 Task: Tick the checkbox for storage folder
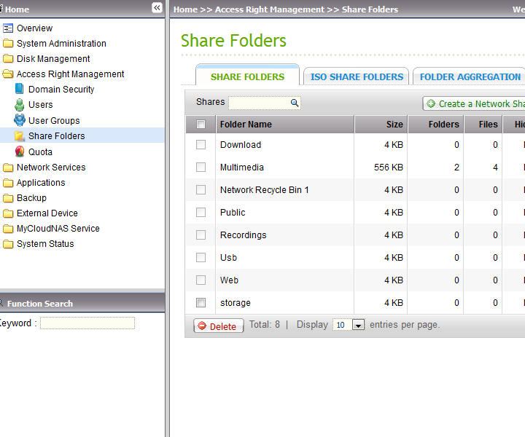pyautogui.click(x=201, y=303)
